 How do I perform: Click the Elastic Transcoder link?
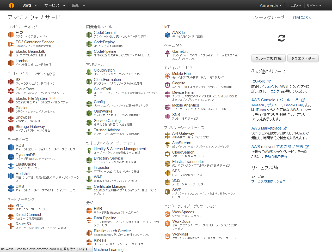(188, 162)
